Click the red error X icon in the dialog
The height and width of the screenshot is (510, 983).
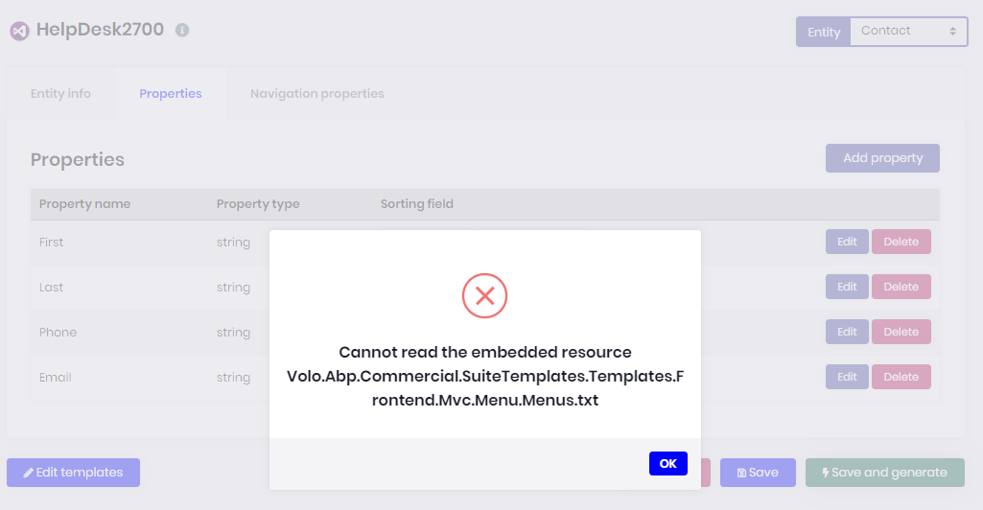484,296
